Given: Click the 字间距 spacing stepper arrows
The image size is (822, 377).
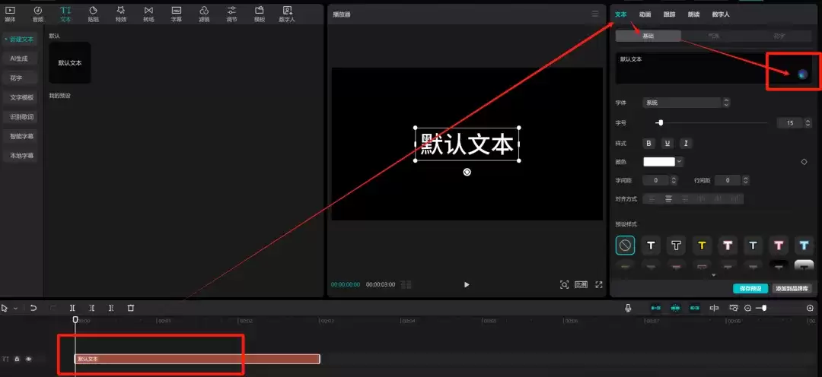Looking at the screenshot, I should click(x=674, y=180).
